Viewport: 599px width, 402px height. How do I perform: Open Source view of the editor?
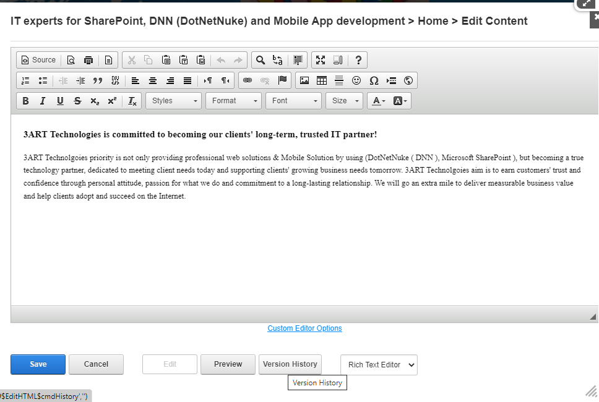(38, 60)
